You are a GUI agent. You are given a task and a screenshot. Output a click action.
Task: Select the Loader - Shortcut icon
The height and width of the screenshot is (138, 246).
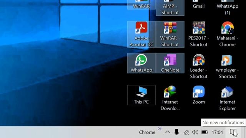tap(199, 66)
